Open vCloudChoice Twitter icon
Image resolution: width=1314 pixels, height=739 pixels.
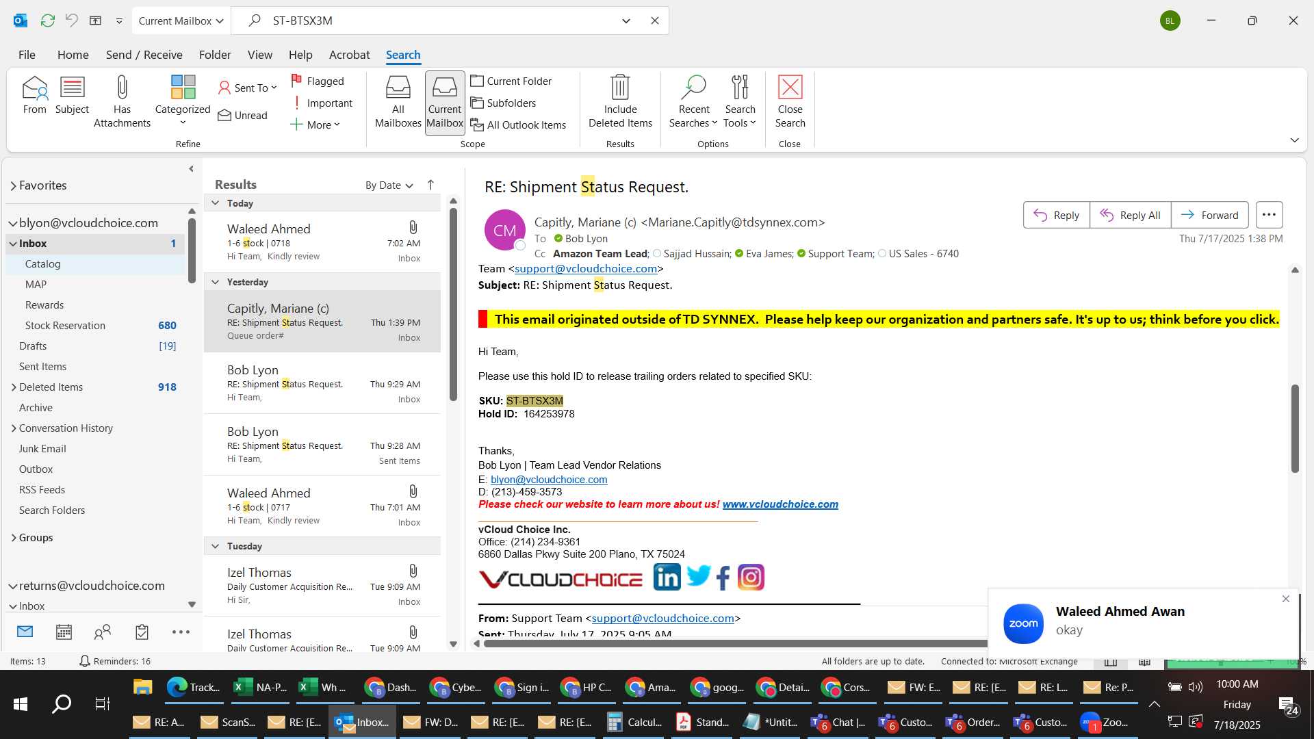[x=698, y=576]
